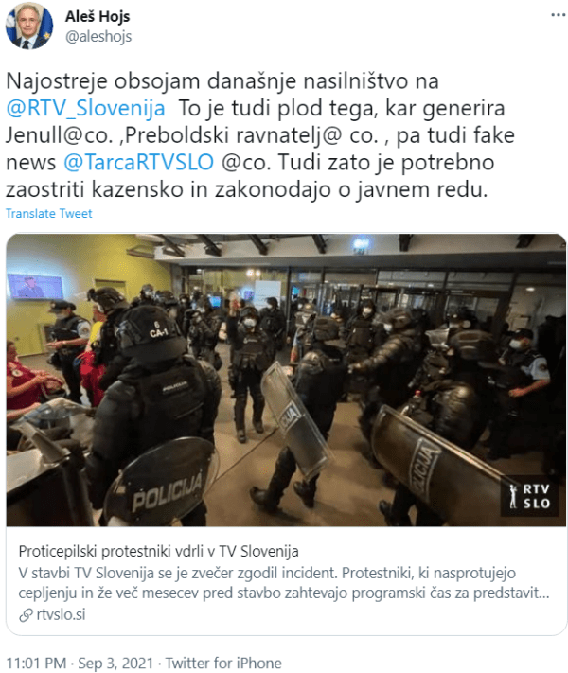This screenshot has height=673, width=568.
Task: Open the tweet's three-dot more menu
Action: (x=559, y=15)
